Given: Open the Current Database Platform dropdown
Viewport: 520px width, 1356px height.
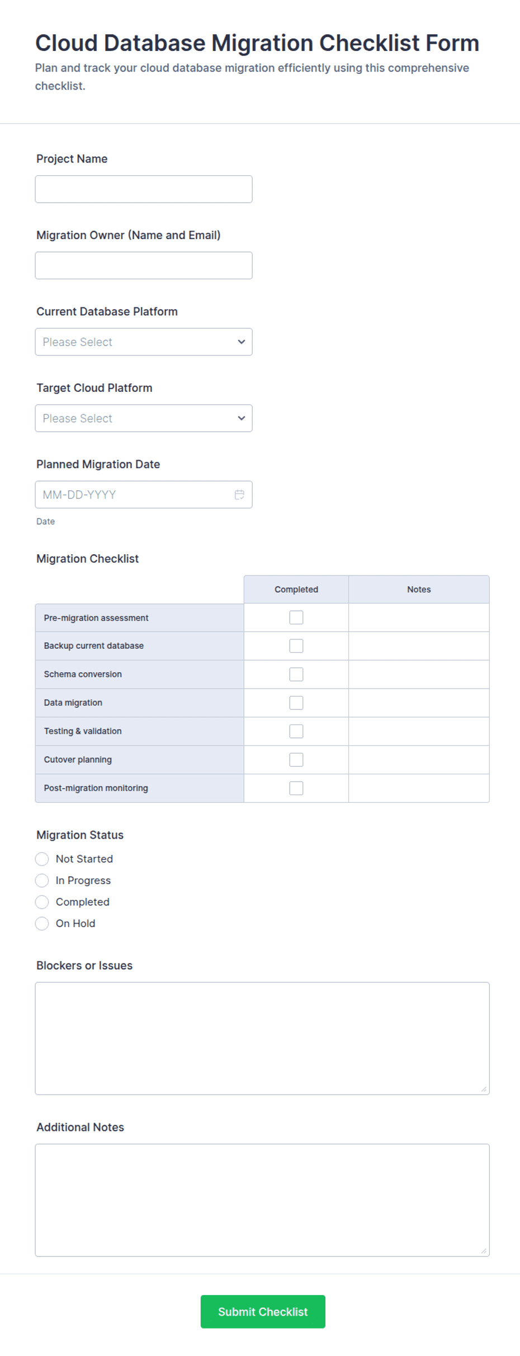Looking at the screenshot, I should (144, 342).
